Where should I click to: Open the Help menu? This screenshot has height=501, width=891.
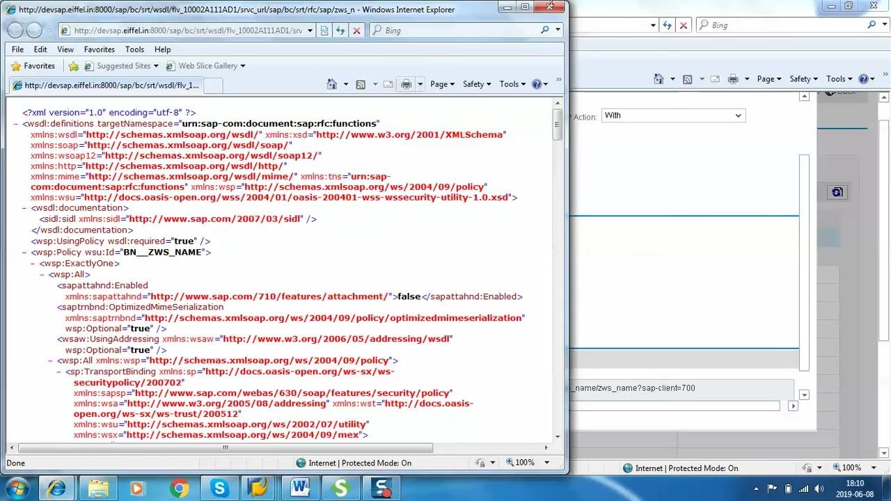[162, 49]
